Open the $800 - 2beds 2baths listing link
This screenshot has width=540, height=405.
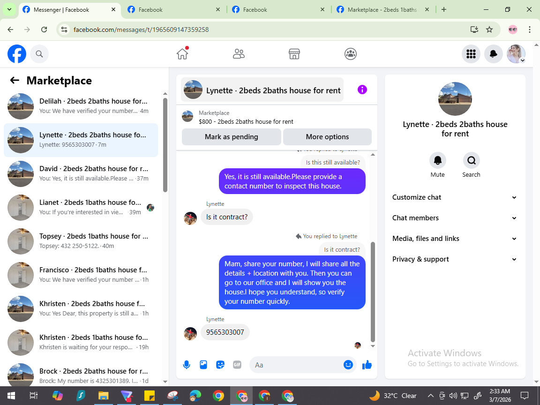coord(246,121)
